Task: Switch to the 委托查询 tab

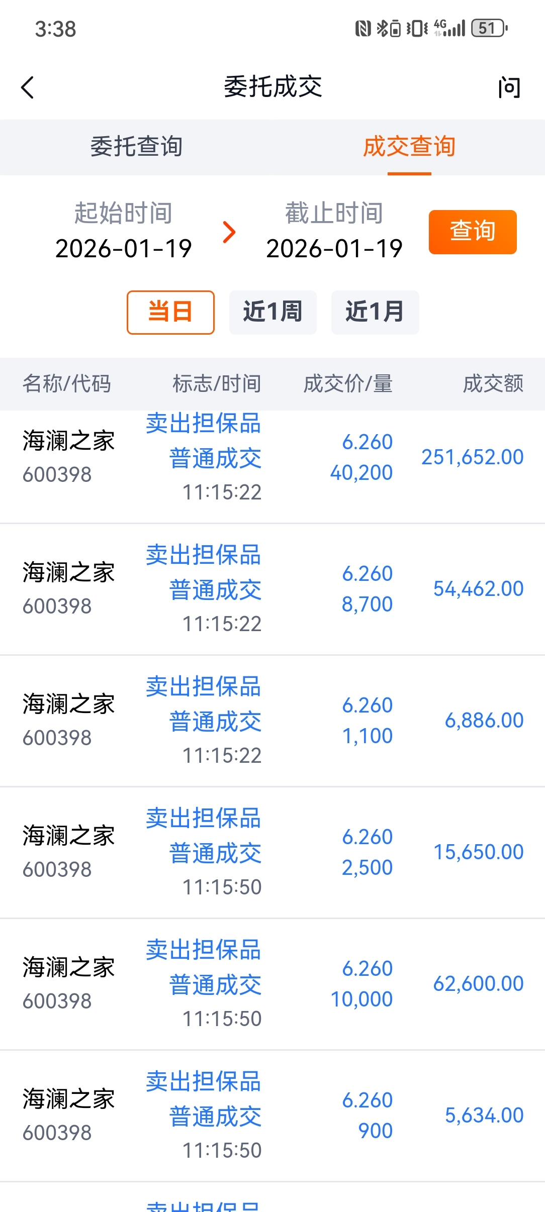Action: pyautogui.click(x=136, y=147)
